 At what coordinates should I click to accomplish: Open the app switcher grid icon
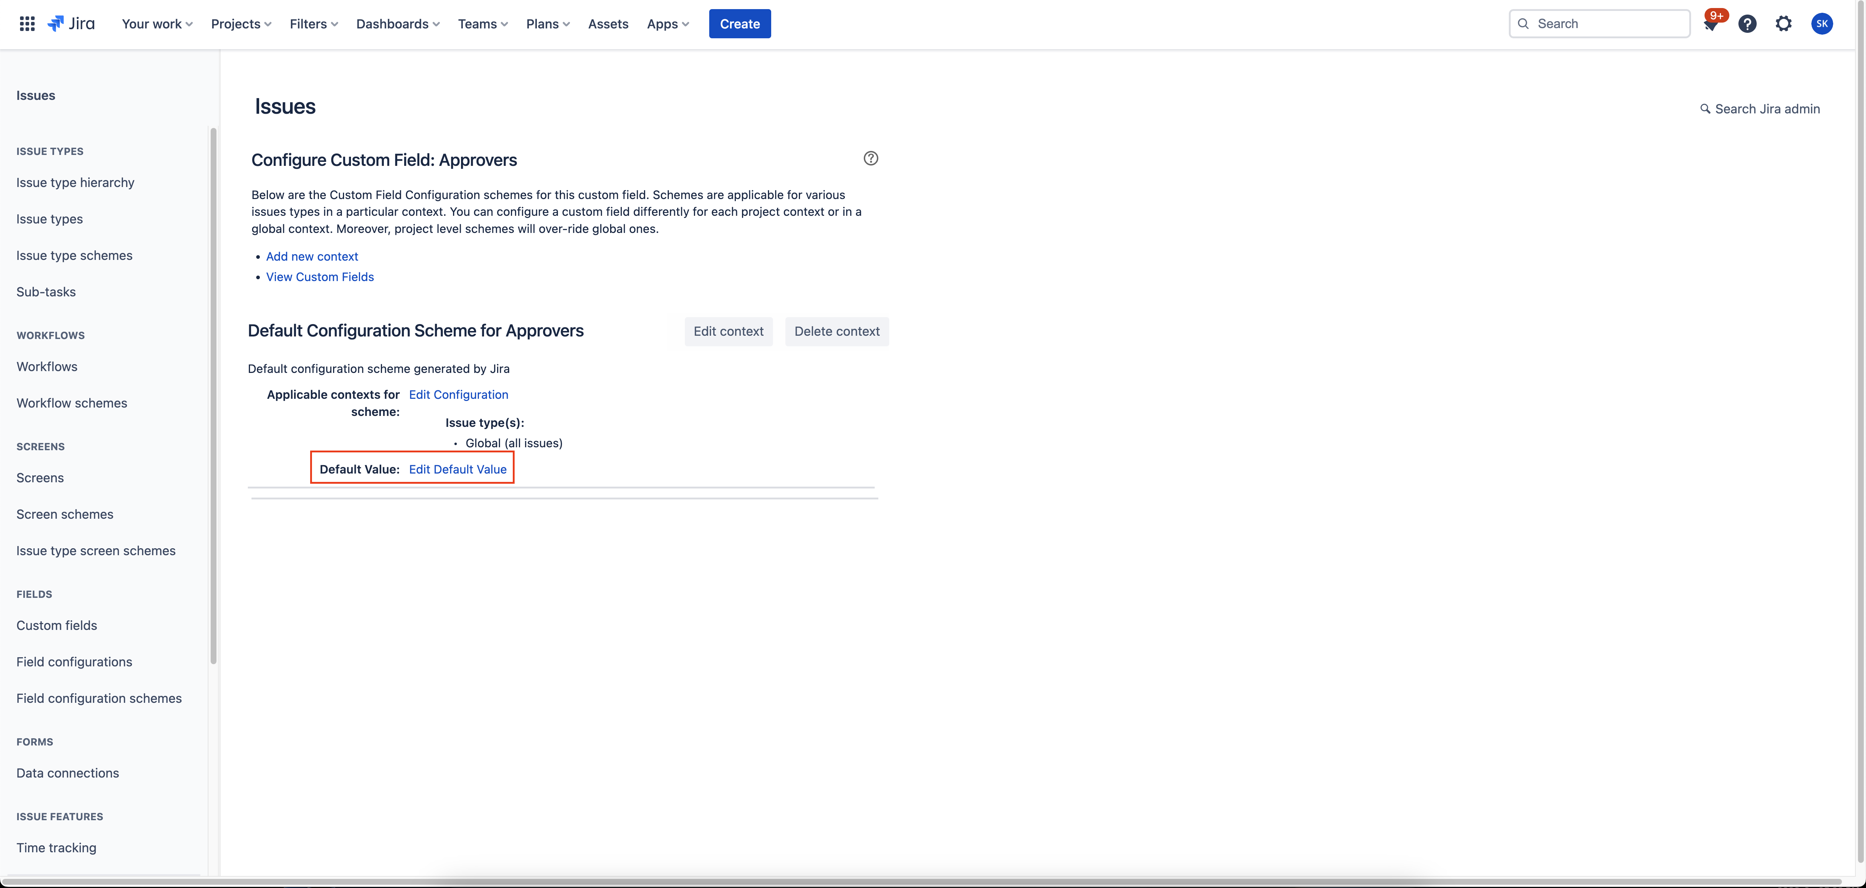pyautogui.click(x=27, y=24)
